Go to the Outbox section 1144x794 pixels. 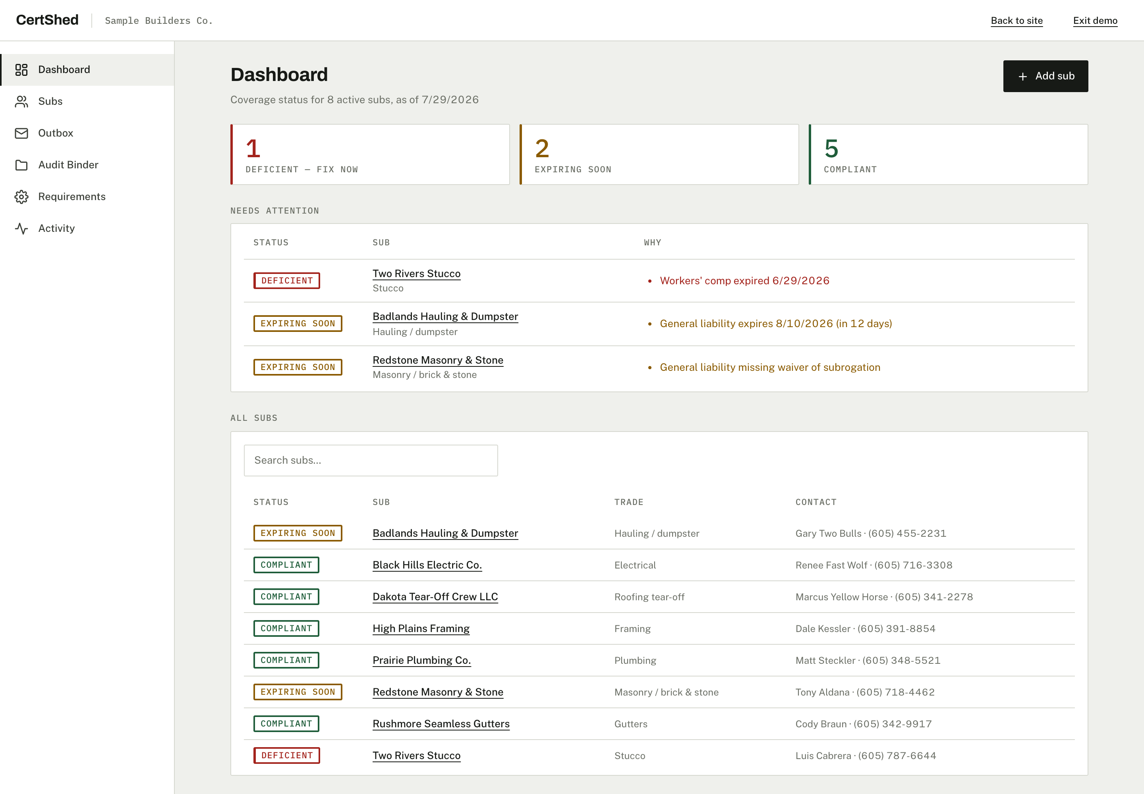coord(88,133)
